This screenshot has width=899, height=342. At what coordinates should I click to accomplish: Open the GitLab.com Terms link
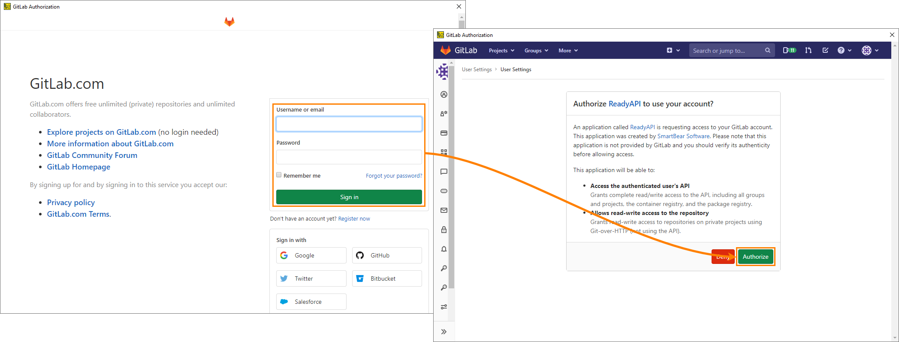(x=78, y=214)
